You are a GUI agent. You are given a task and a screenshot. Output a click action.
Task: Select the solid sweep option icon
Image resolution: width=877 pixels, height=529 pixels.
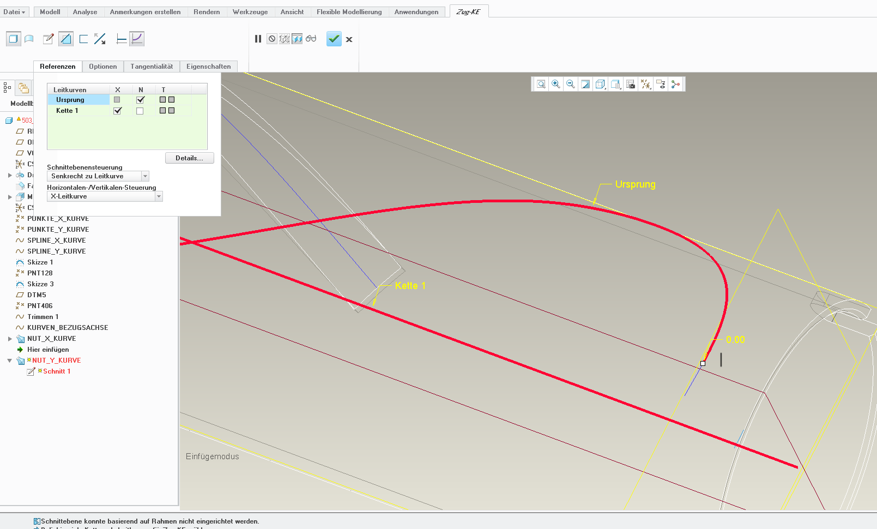coord(13,39)
